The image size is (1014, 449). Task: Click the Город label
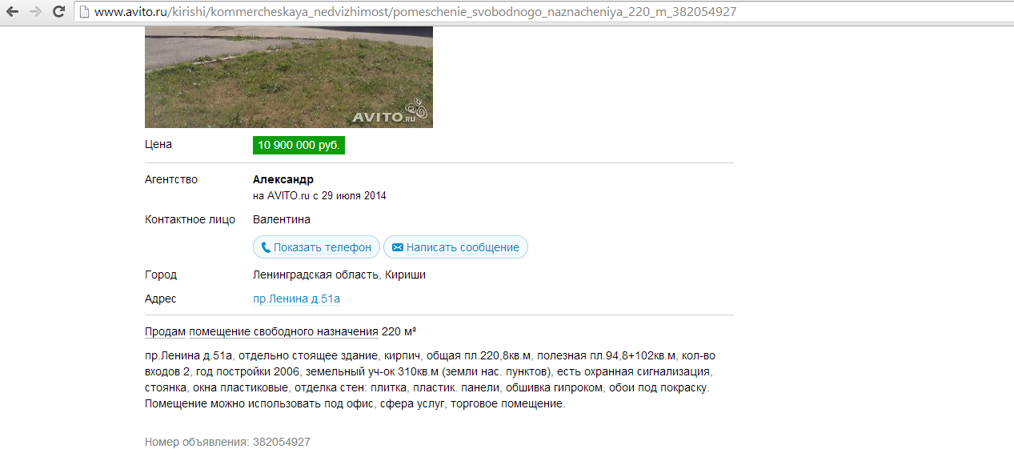161,275
